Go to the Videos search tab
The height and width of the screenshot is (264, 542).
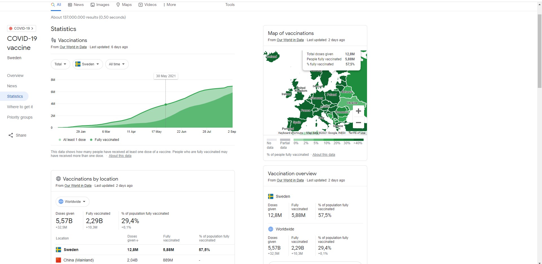(147, 5)
